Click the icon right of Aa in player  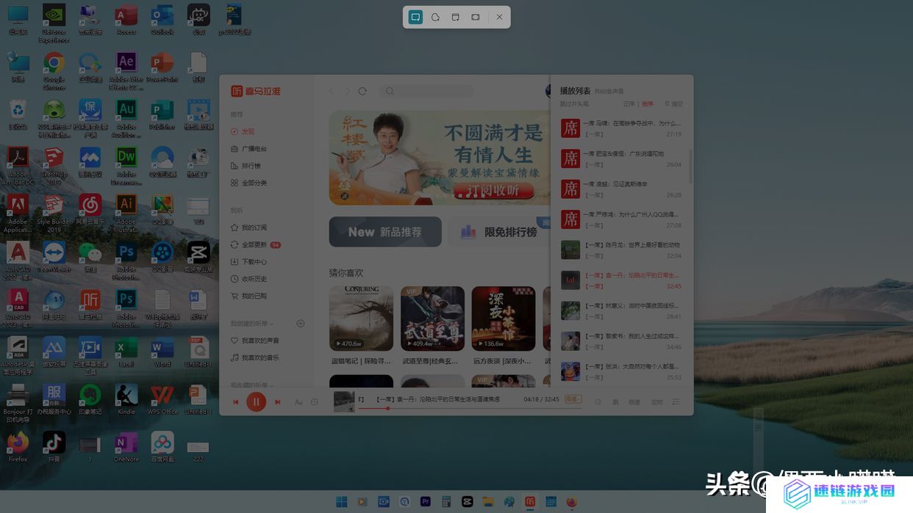pyautogui.click(x=315, y=402)
